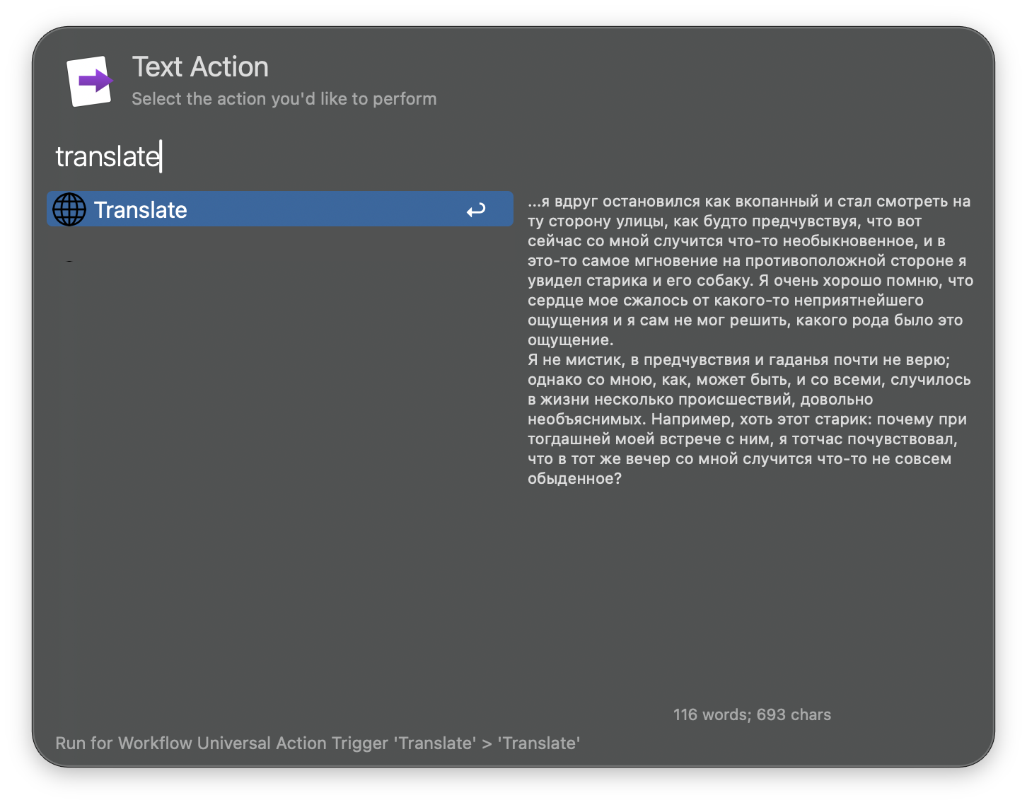Click the globe icon beside Translate
Viewport: 1027px width, 805px height.
click(x=69, y=210)
